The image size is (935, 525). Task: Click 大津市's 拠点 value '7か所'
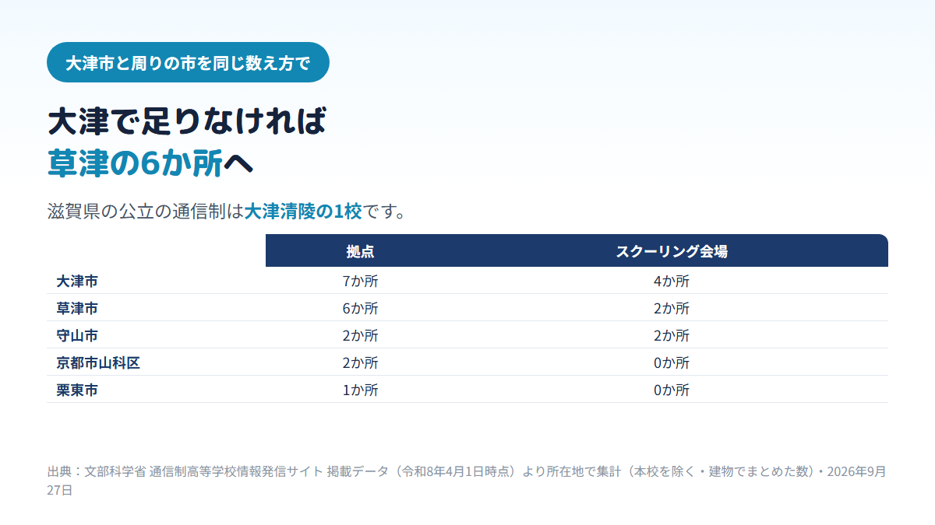360,281
